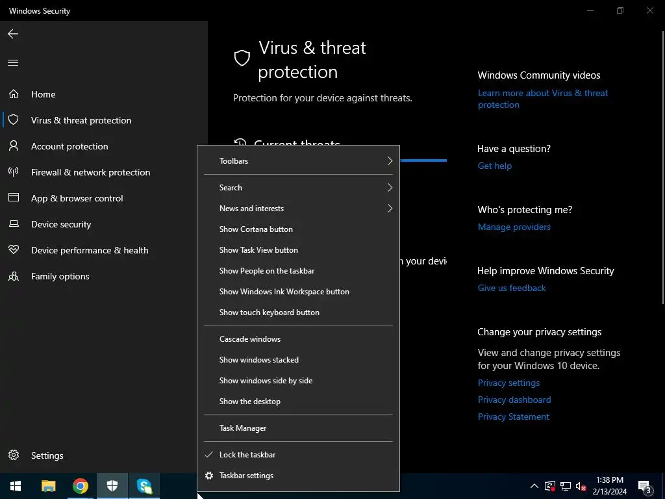
Task: Show hidden system tray icons
Action: pos(534,486)
